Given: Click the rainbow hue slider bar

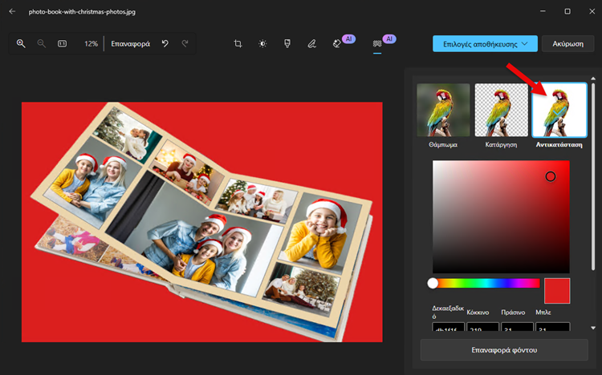Looking at the screenshot, I should tap(486, 283).
